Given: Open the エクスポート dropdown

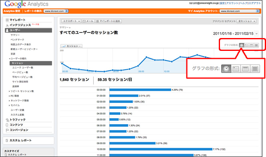Looking at the screenshot, I should pyautogui.click(x=71, y=21).
